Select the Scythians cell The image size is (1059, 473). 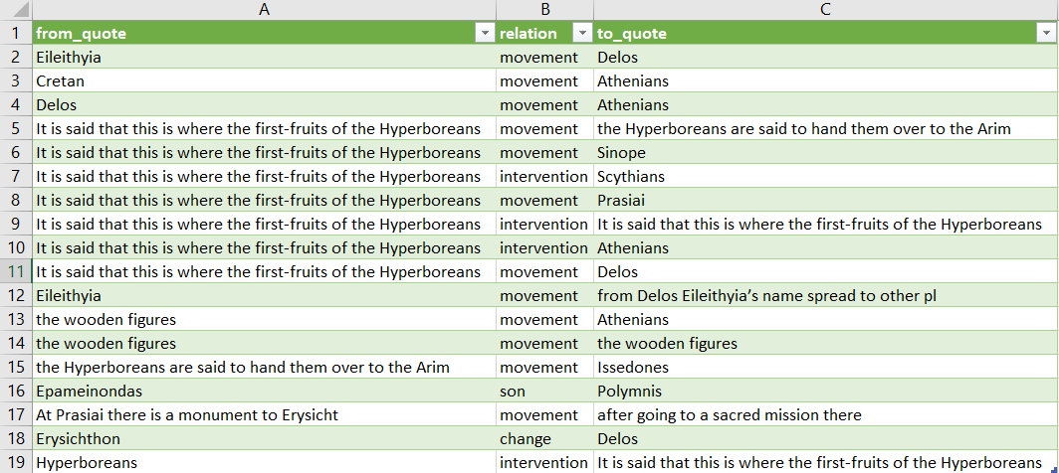[631, 177]
